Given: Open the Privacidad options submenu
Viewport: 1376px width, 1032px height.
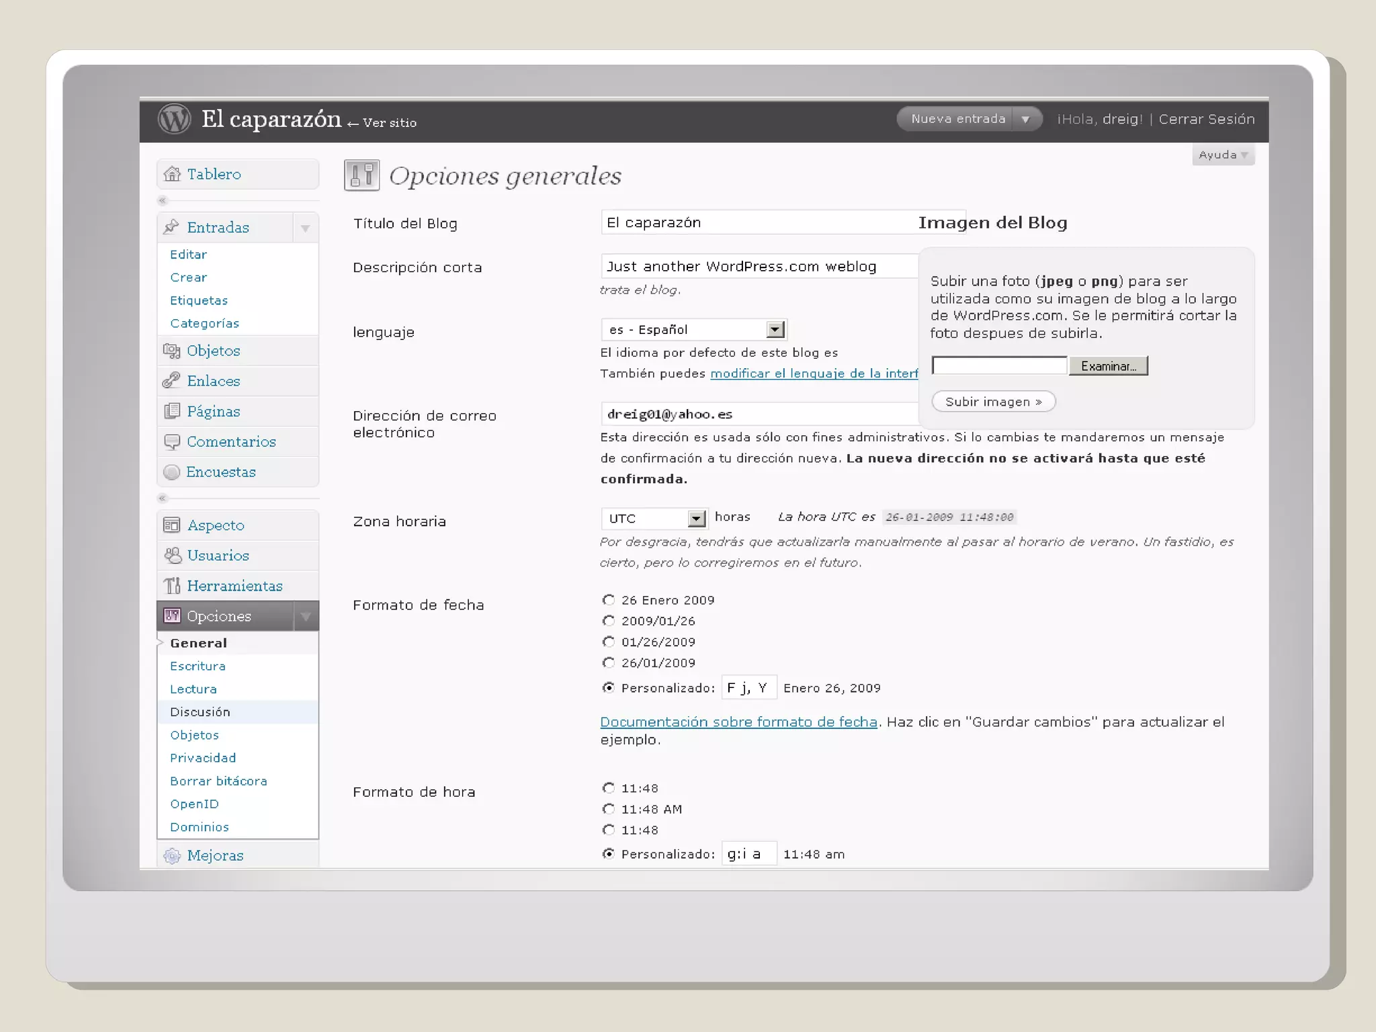Looking at the screenshot, I should 203,758.
